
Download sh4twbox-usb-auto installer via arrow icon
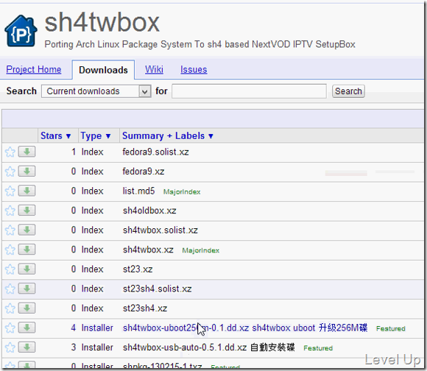[27, 347]
